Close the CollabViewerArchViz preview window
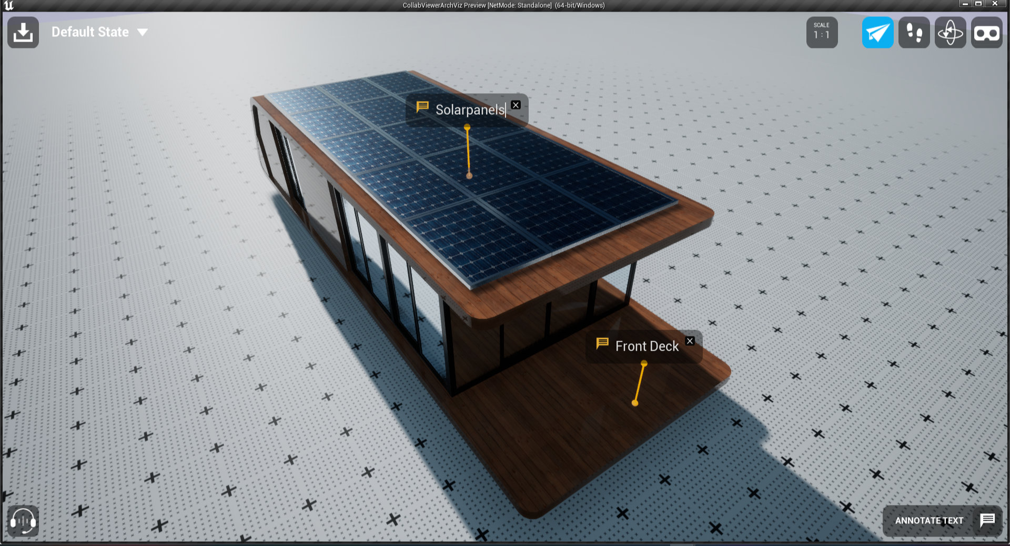This screenshot has width=1010, height=546. 995,4
